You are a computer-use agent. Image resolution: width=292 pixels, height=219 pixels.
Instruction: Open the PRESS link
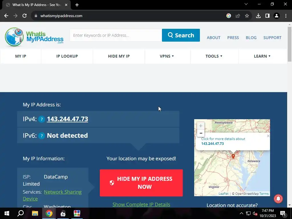(x=233, y=38)
